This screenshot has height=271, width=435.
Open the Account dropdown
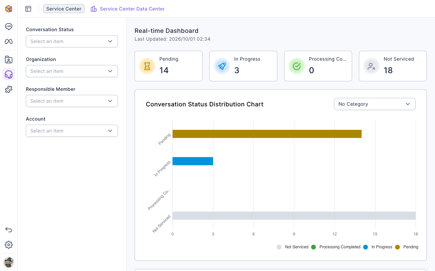(72, 131)
